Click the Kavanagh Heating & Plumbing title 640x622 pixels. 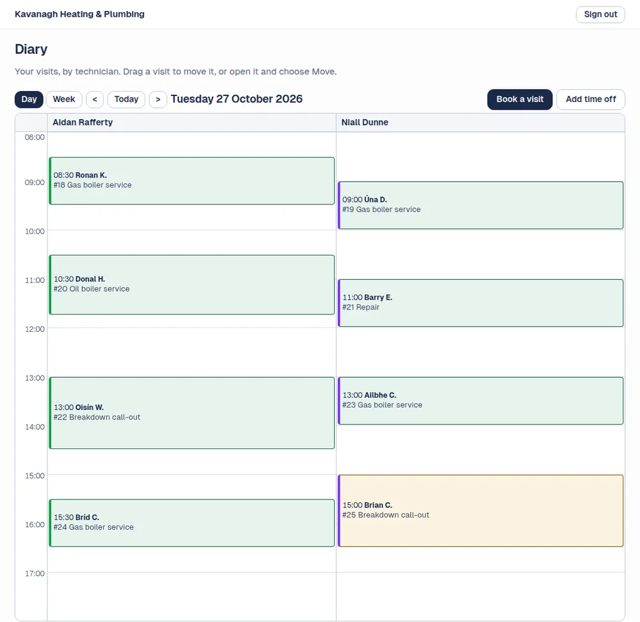pos(79,14)
